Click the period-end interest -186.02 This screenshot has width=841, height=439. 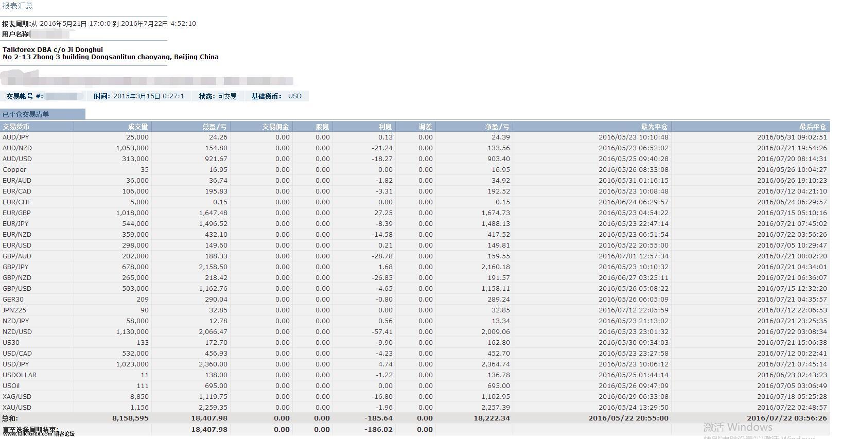point(378,429)
